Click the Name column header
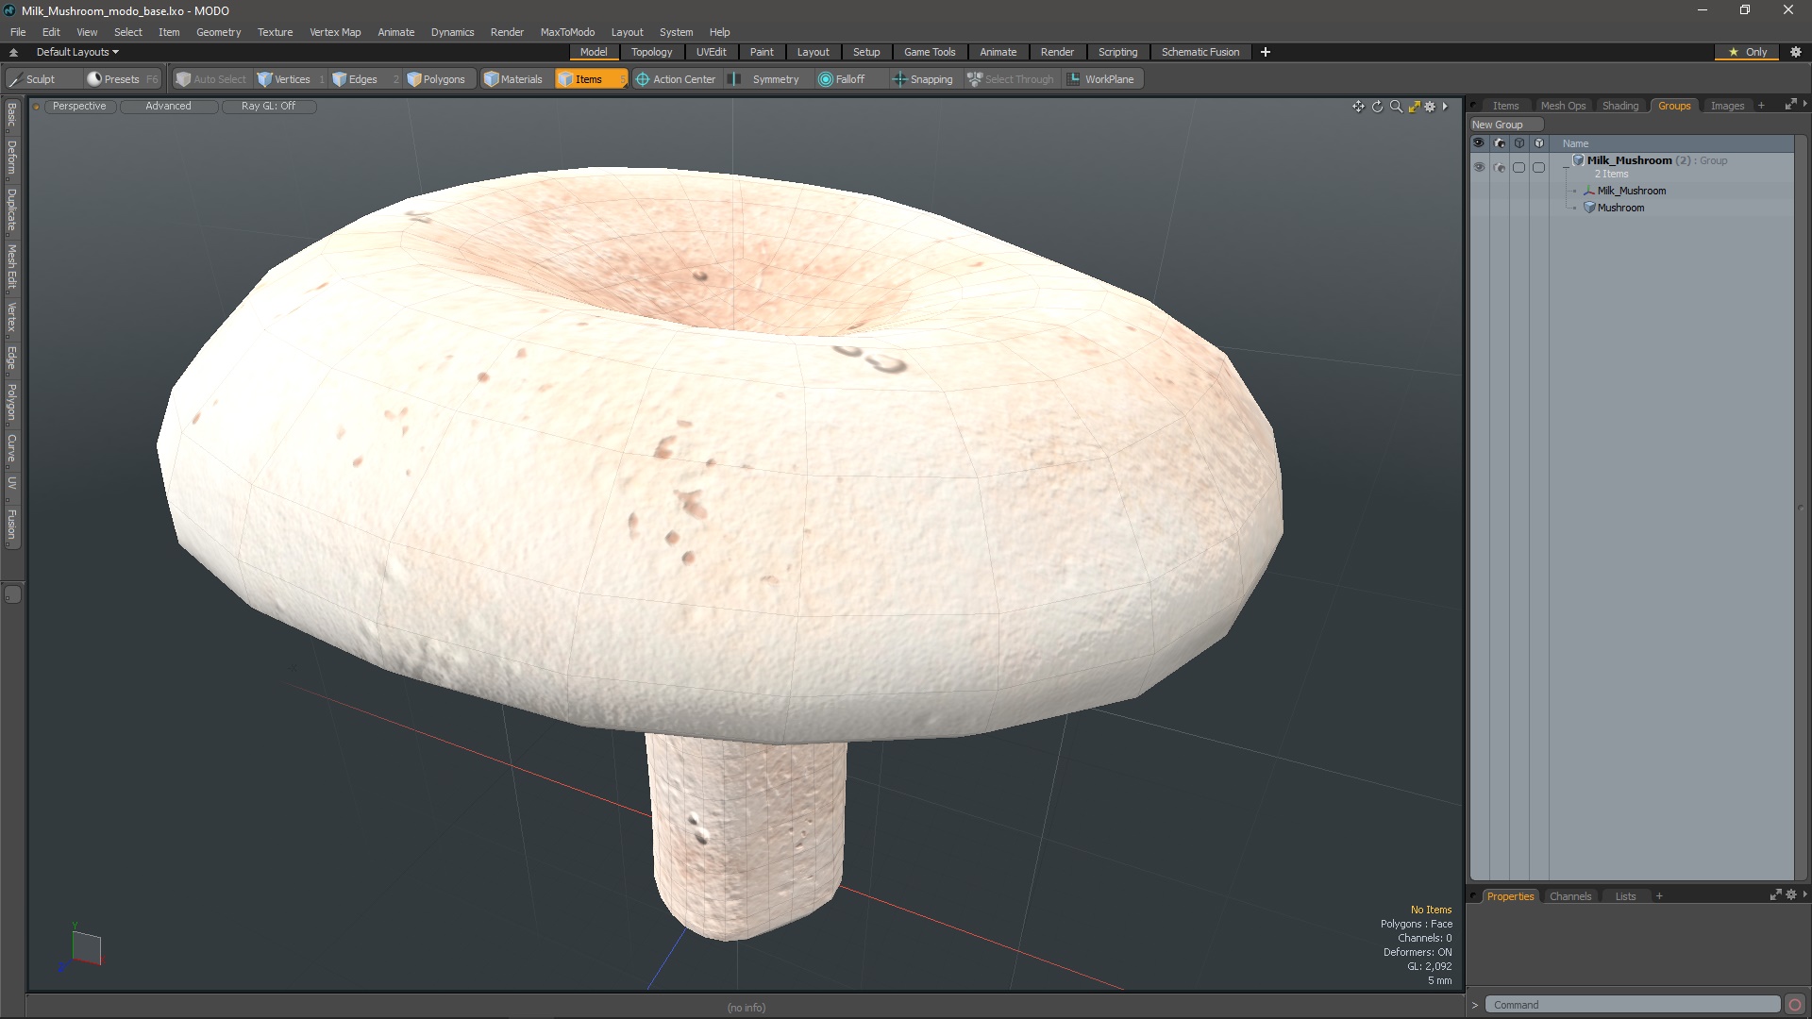This screenshot has height=1019, width=1812. point(1575,143)
